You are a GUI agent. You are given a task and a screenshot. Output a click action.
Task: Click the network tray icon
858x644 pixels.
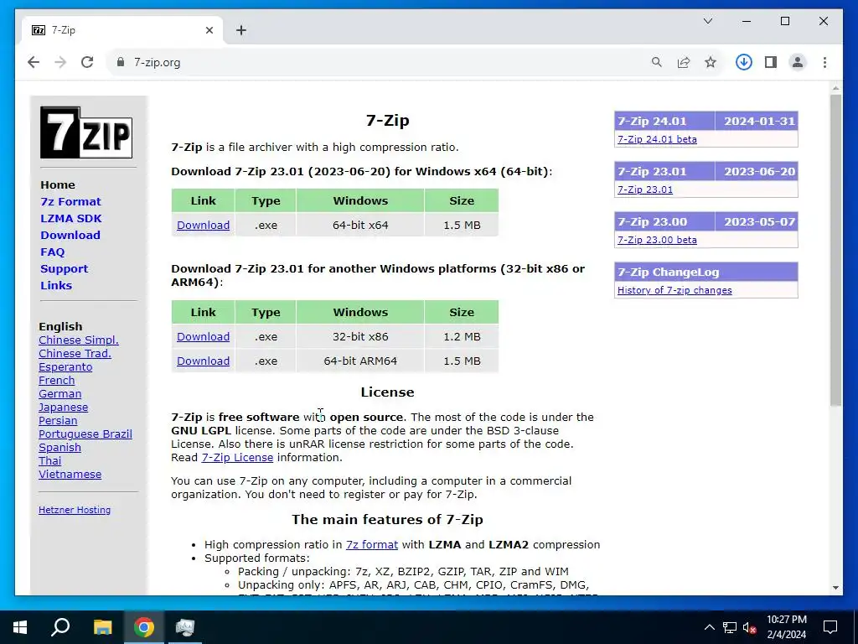click(730, 627)
